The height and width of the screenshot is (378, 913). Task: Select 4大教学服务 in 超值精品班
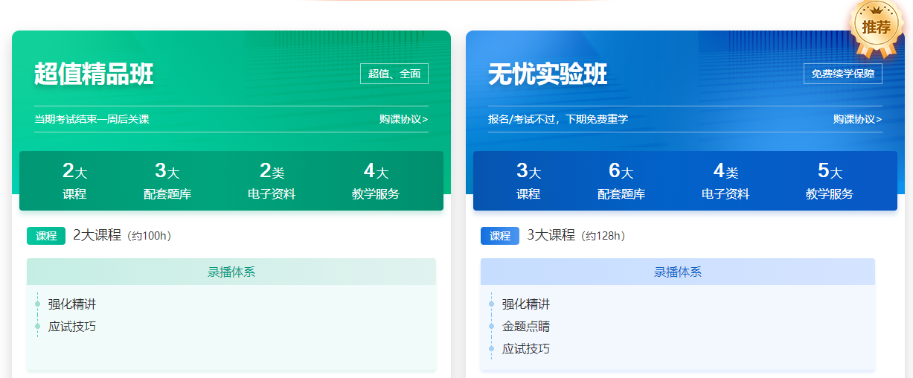tap(376, 182)
